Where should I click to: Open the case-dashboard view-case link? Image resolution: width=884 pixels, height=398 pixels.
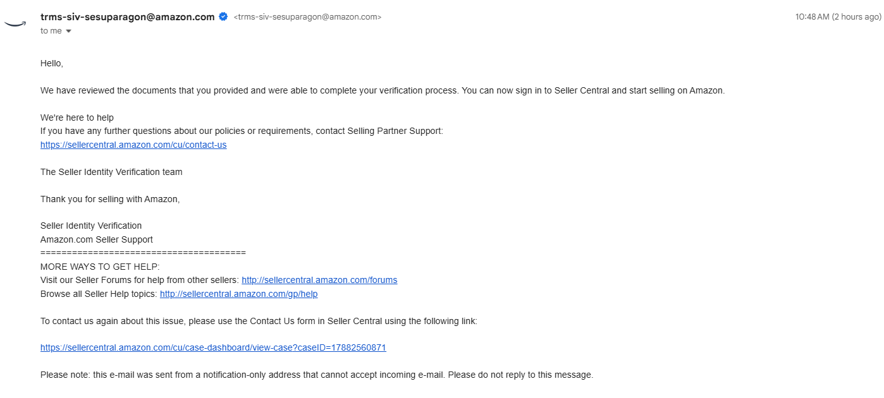click(x=213, y=347)
